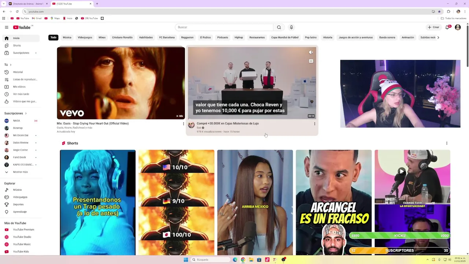Reload the page

(17, 11)
